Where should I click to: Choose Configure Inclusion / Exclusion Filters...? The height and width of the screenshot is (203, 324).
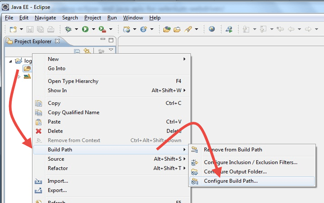coord(252,162)
